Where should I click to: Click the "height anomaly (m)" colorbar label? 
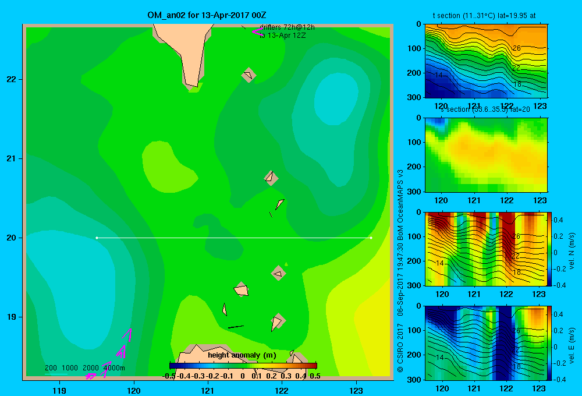pos(242,355)
